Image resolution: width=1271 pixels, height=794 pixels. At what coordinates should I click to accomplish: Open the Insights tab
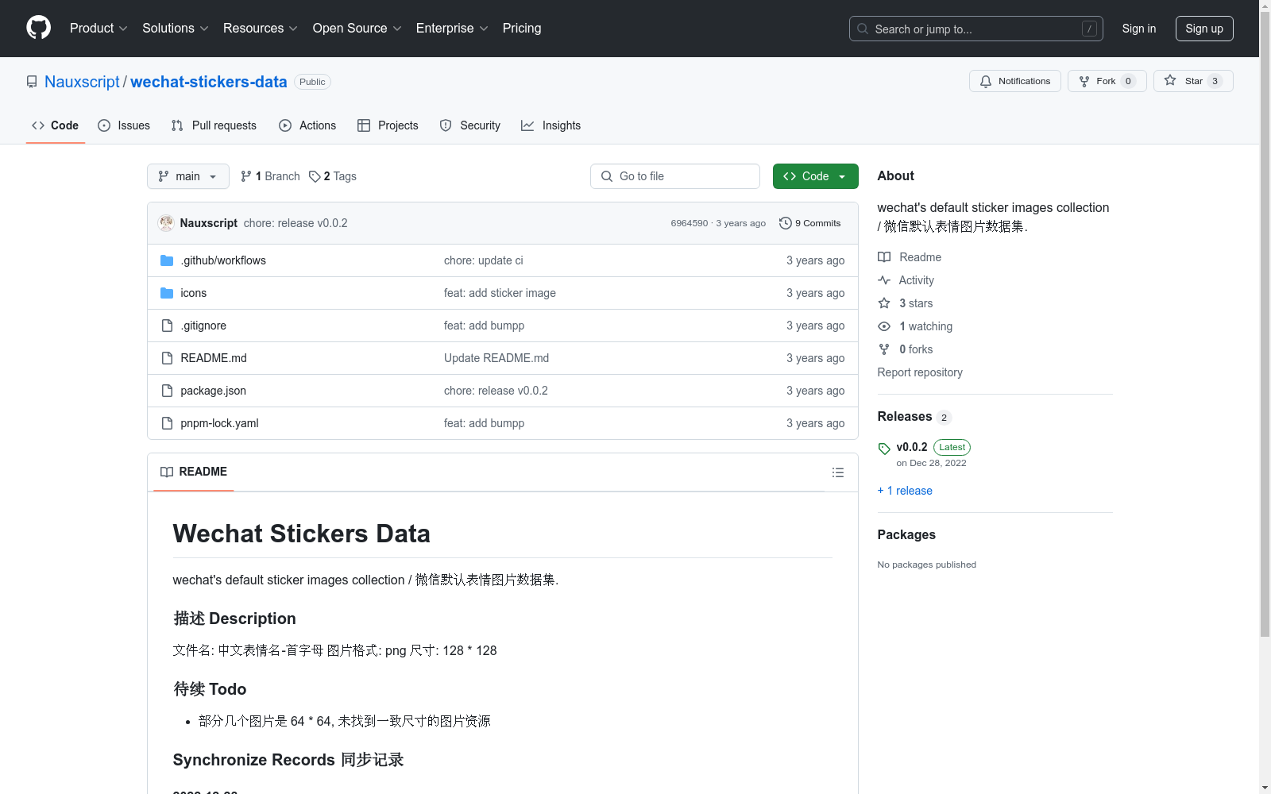coord(551,125)
